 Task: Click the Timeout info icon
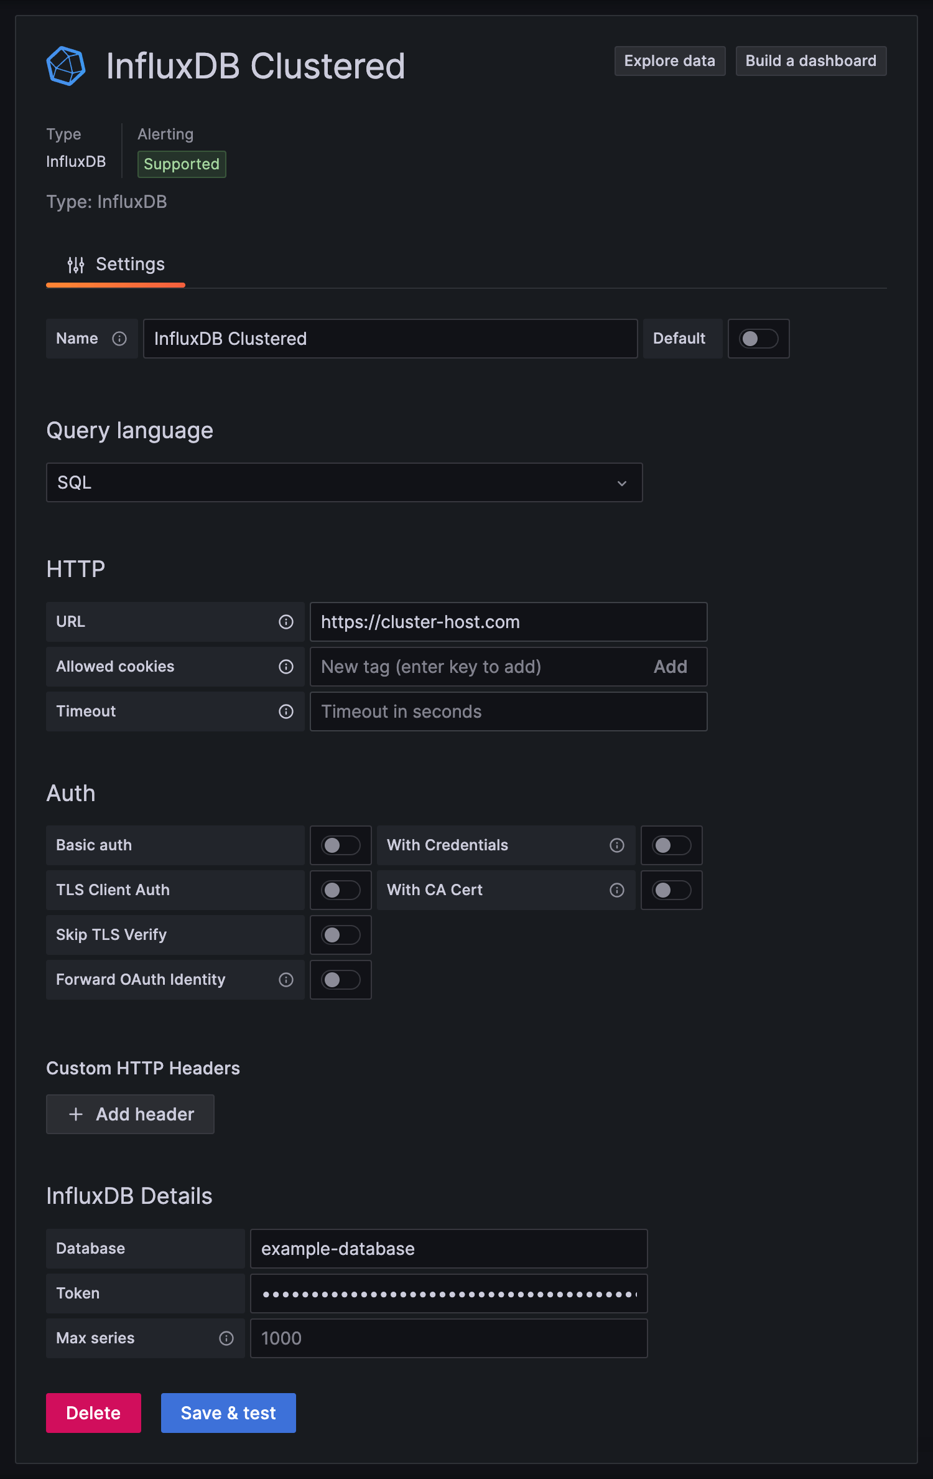point(286,711)
